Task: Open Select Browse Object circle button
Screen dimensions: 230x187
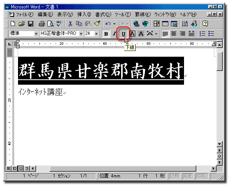Action: point(219,156)
